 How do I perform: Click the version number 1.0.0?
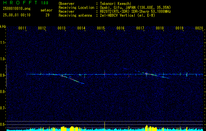pyautogui.click(x=45, y=3)
